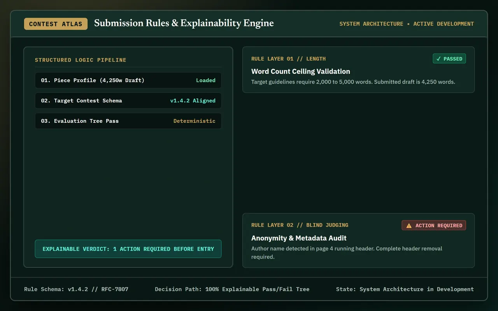Image resolution: width=498 pixels, height=311 pixels.
Task: Click the "v1.4.2 Aligned" status value
Action: [193, 101]
